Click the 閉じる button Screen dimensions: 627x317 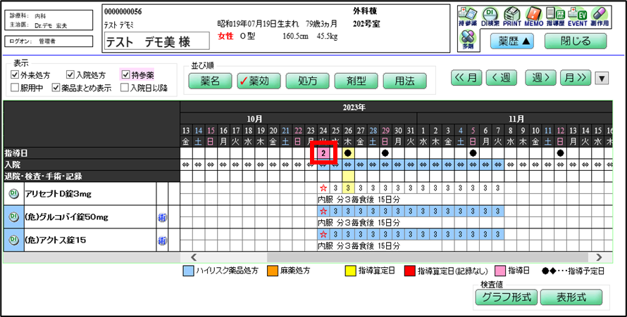[576, 41]
